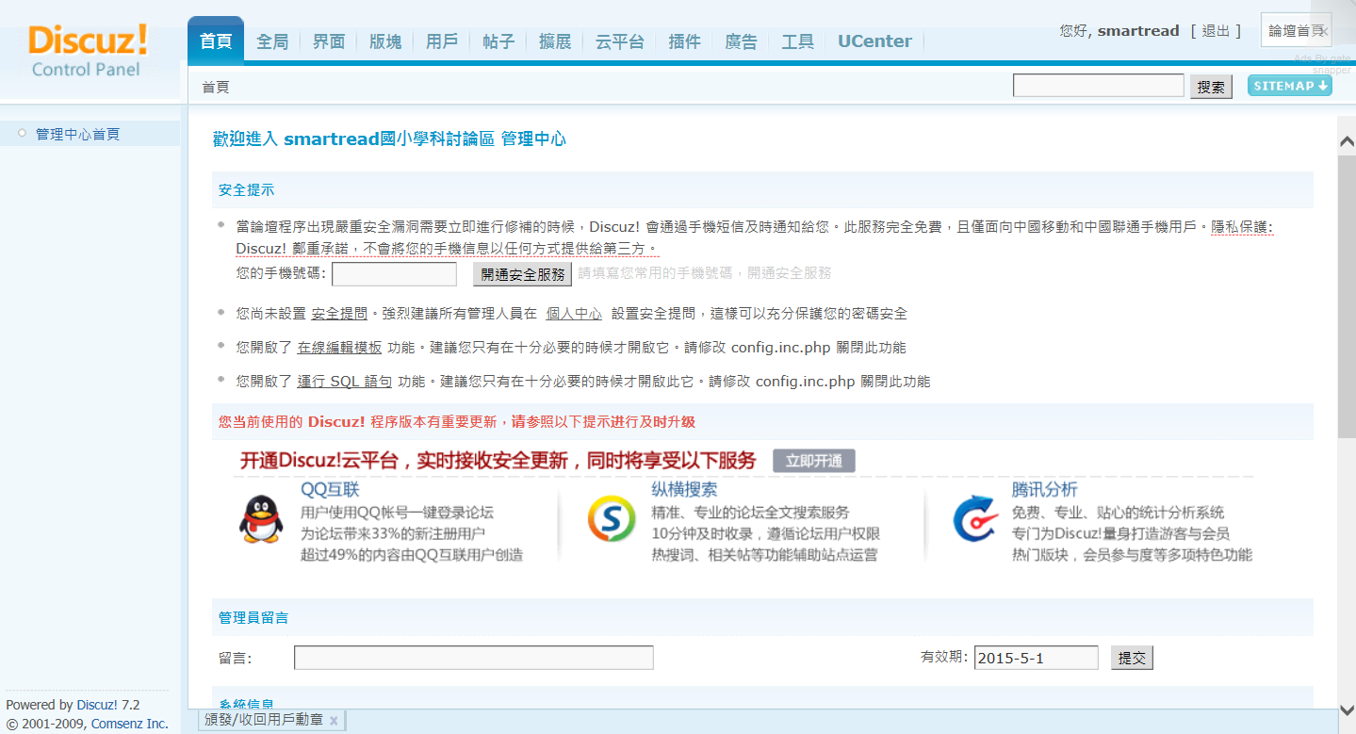Log out via the 退出 link

click(1216, 31)
